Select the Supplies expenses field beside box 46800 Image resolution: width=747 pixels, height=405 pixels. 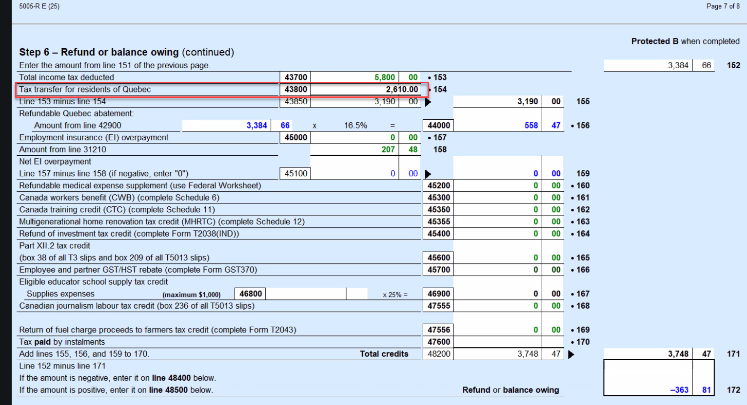pos(306,294)
